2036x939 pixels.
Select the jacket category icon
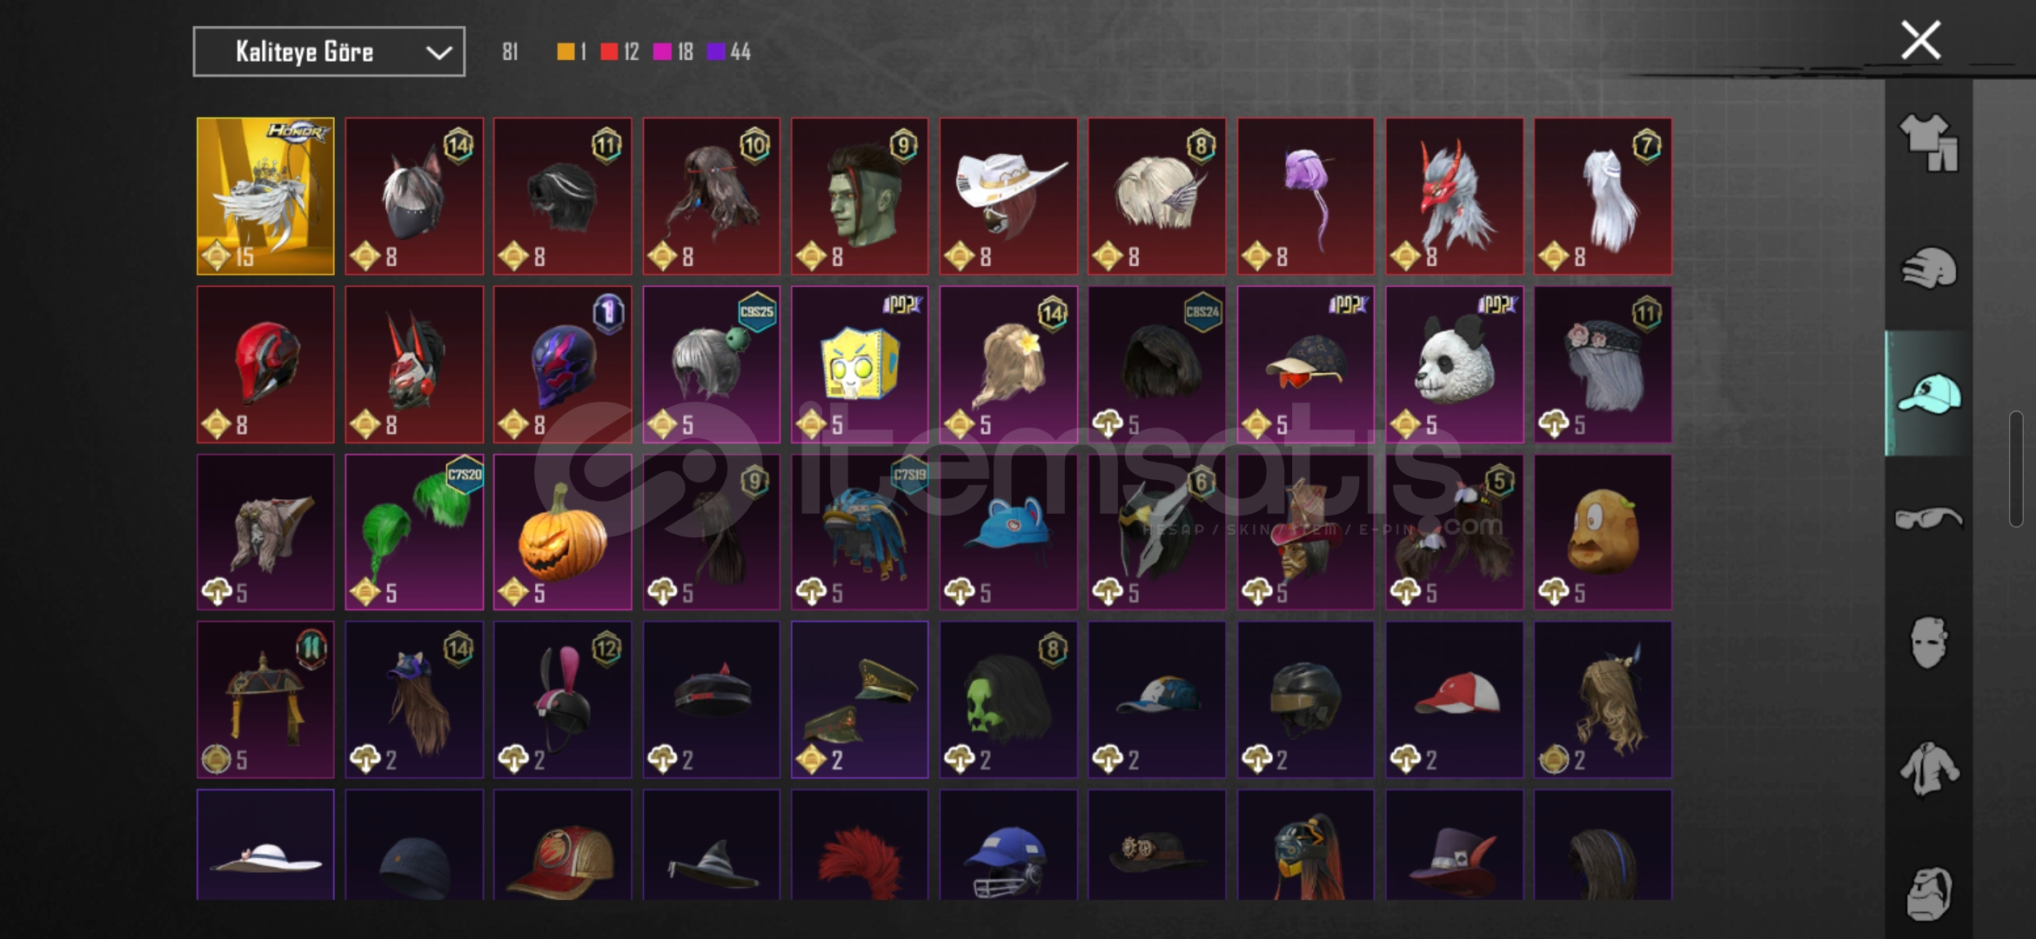(x=1928, y=769)
